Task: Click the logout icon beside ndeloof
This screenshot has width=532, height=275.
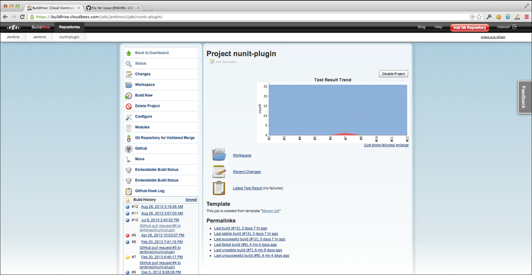Action: click(514, 27)
